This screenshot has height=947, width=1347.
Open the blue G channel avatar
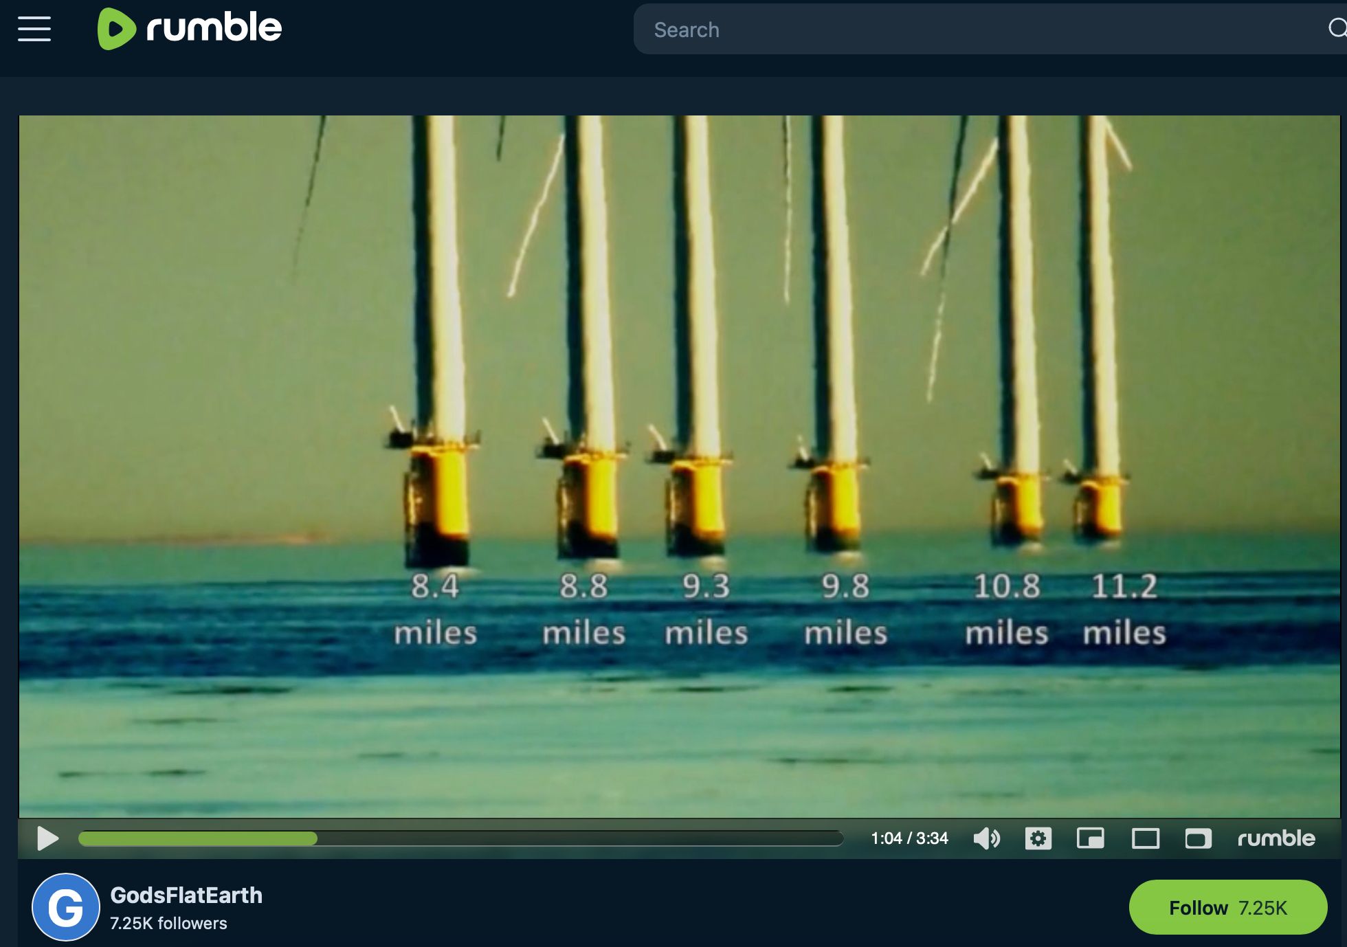pos(66,907)
